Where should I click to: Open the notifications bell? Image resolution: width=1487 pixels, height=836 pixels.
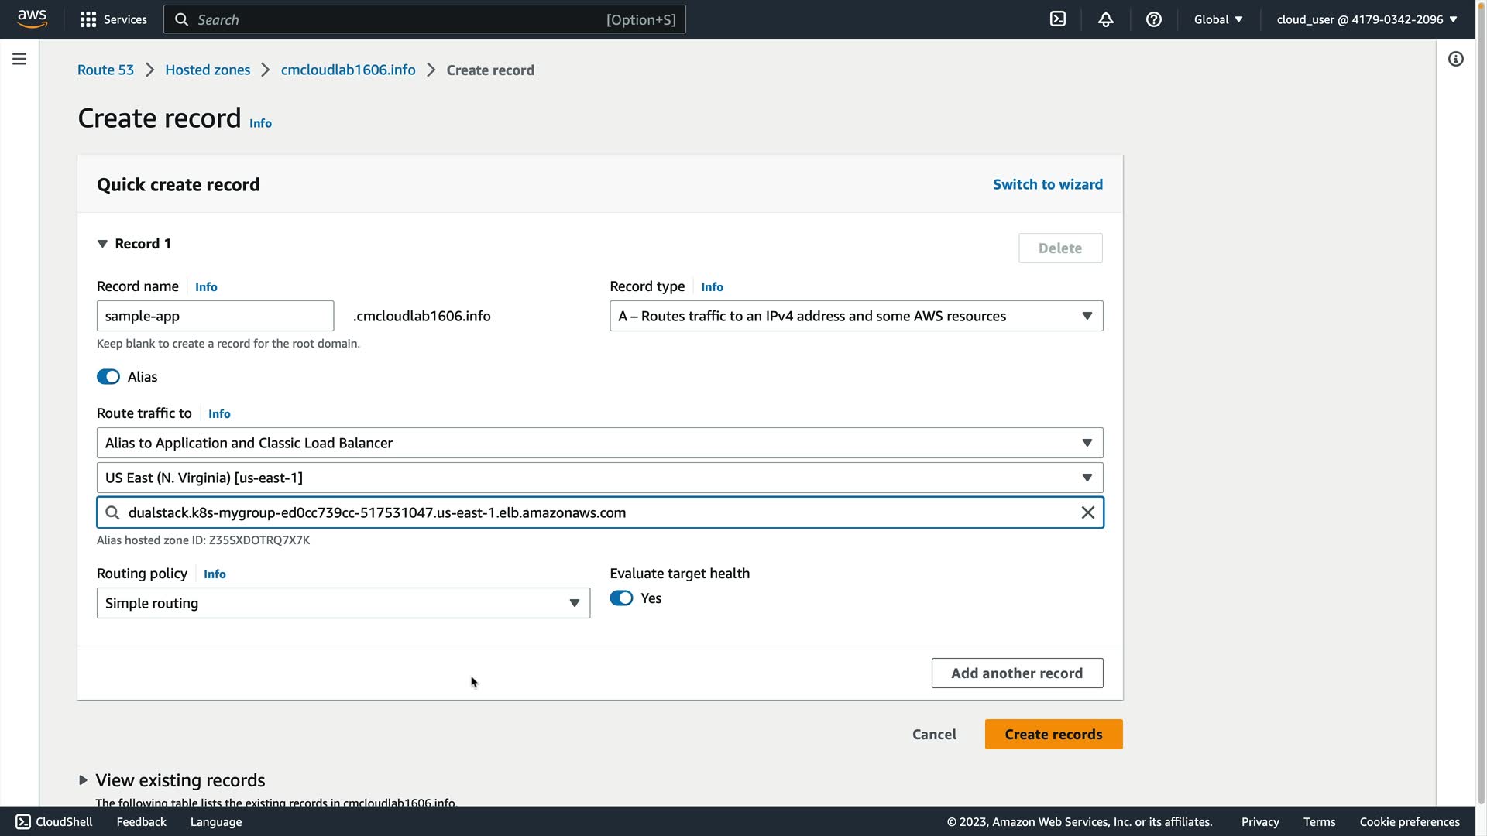click(x=1106, y=19)
